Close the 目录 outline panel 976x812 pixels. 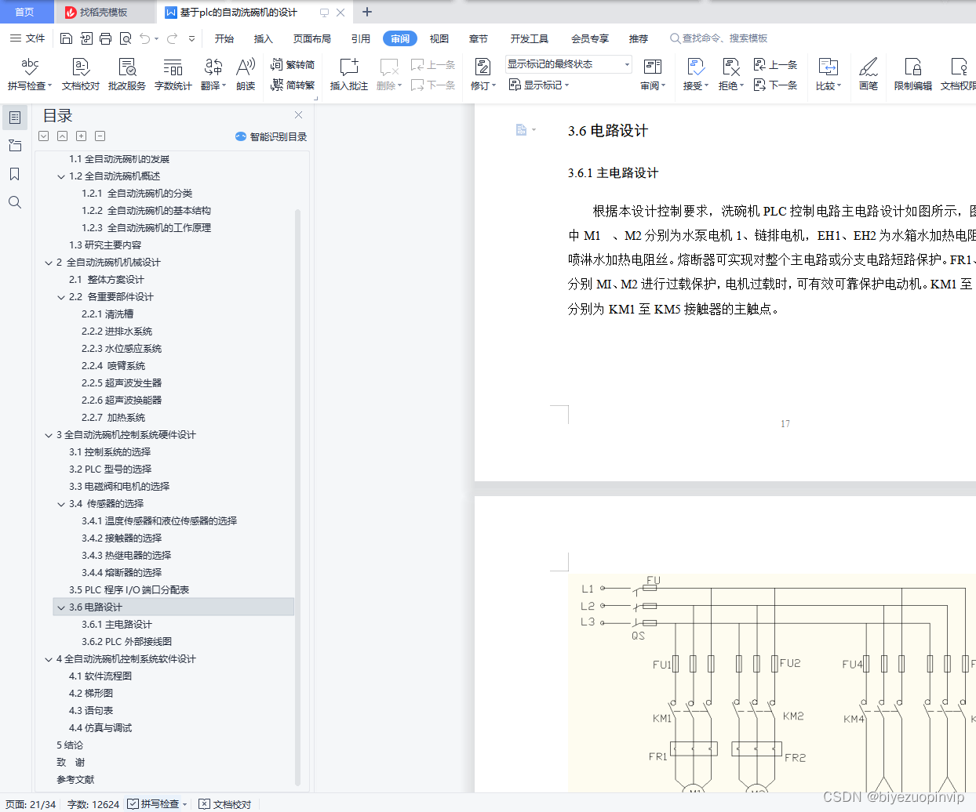coord(298,115)
